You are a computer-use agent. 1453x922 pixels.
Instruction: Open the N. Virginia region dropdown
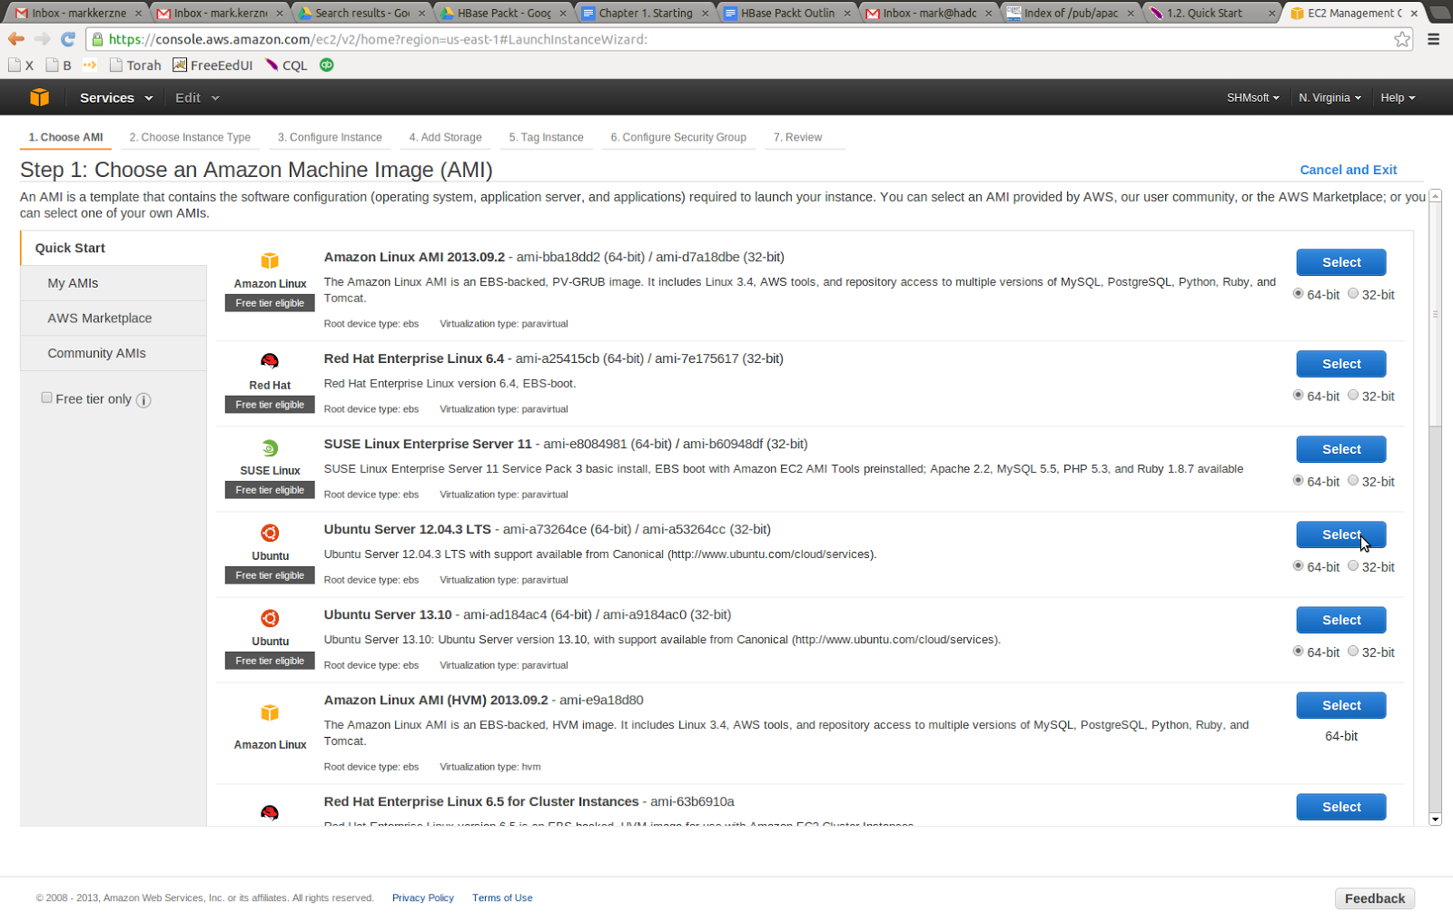pos(1329,98)
